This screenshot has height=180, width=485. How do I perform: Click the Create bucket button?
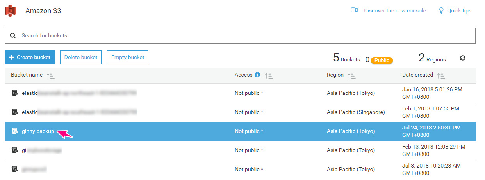point(30,57)
